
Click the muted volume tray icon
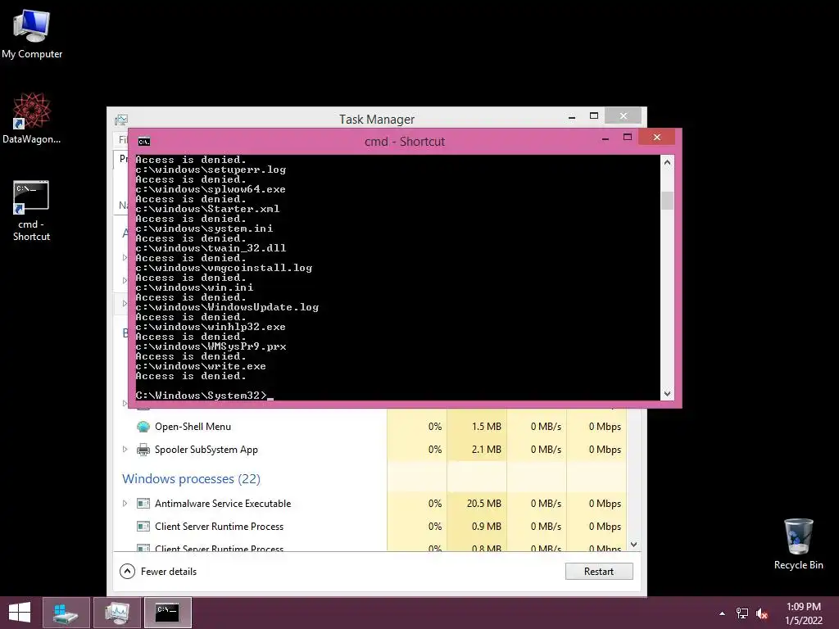[762, 613]
